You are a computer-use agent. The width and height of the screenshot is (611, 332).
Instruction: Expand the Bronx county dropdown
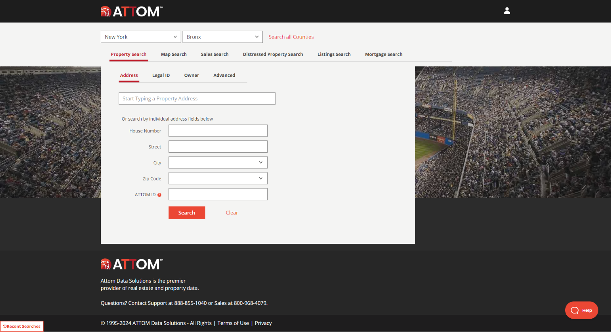coord(222,37)
